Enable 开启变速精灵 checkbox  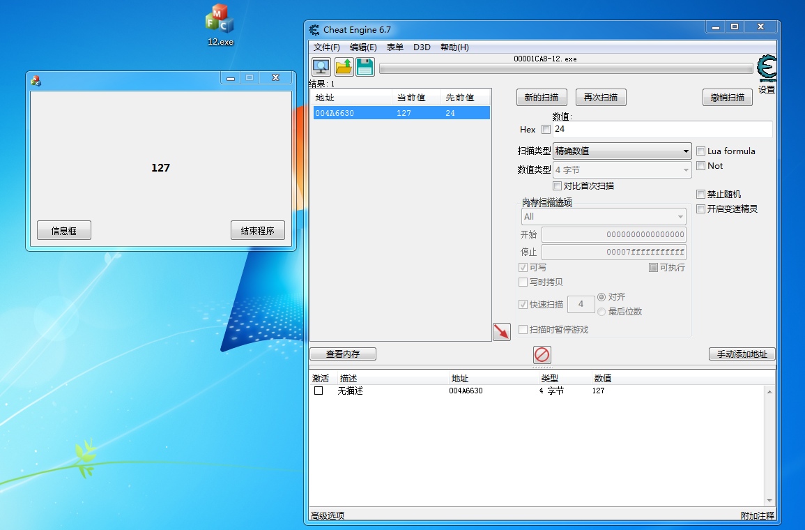pyautogui.click(x=700, y=209)
